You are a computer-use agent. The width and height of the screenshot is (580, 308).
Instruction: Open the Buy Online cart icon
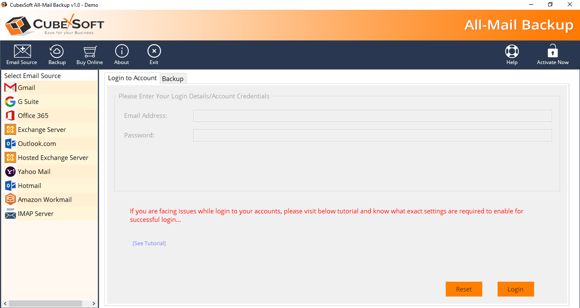(90, 51)
